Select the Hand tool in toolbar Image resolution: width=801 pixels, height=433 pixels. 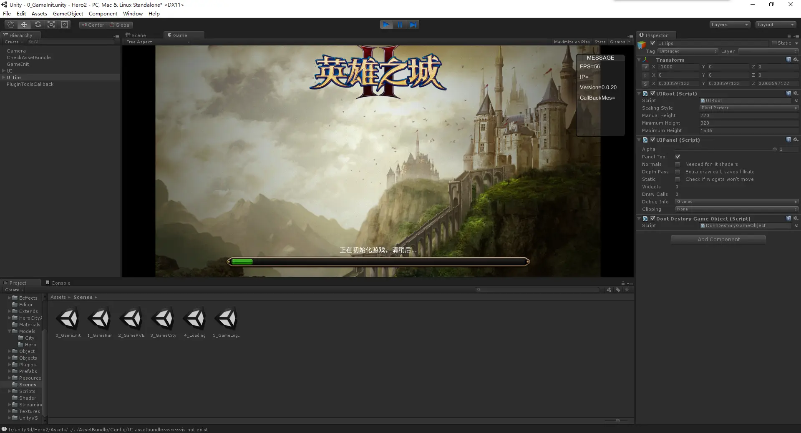coord(11,25)
